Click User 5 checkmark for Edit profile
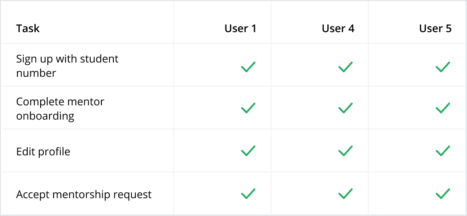Image resolution: width=467 pixels, height=216 pixels. coord(443,150)
